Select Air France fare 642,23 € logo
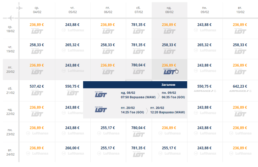Image resolution: width=258 pixels, height=167 pixels. click(240, 91)
